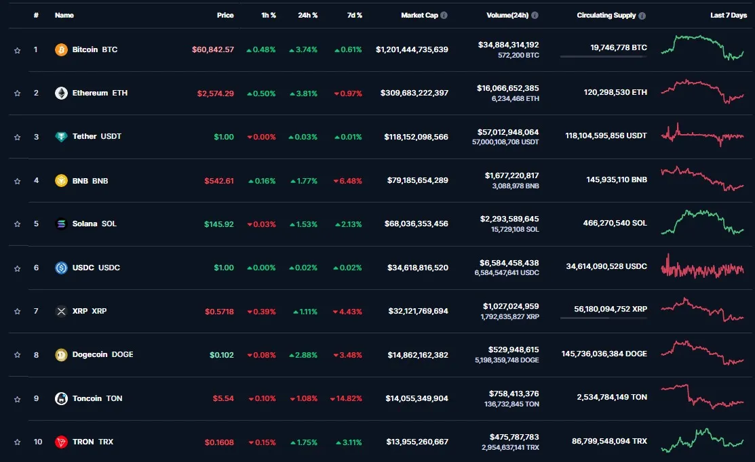Click the Tether USDT logo icon
This screenshot has width=755, height=462.
point(61,137)
